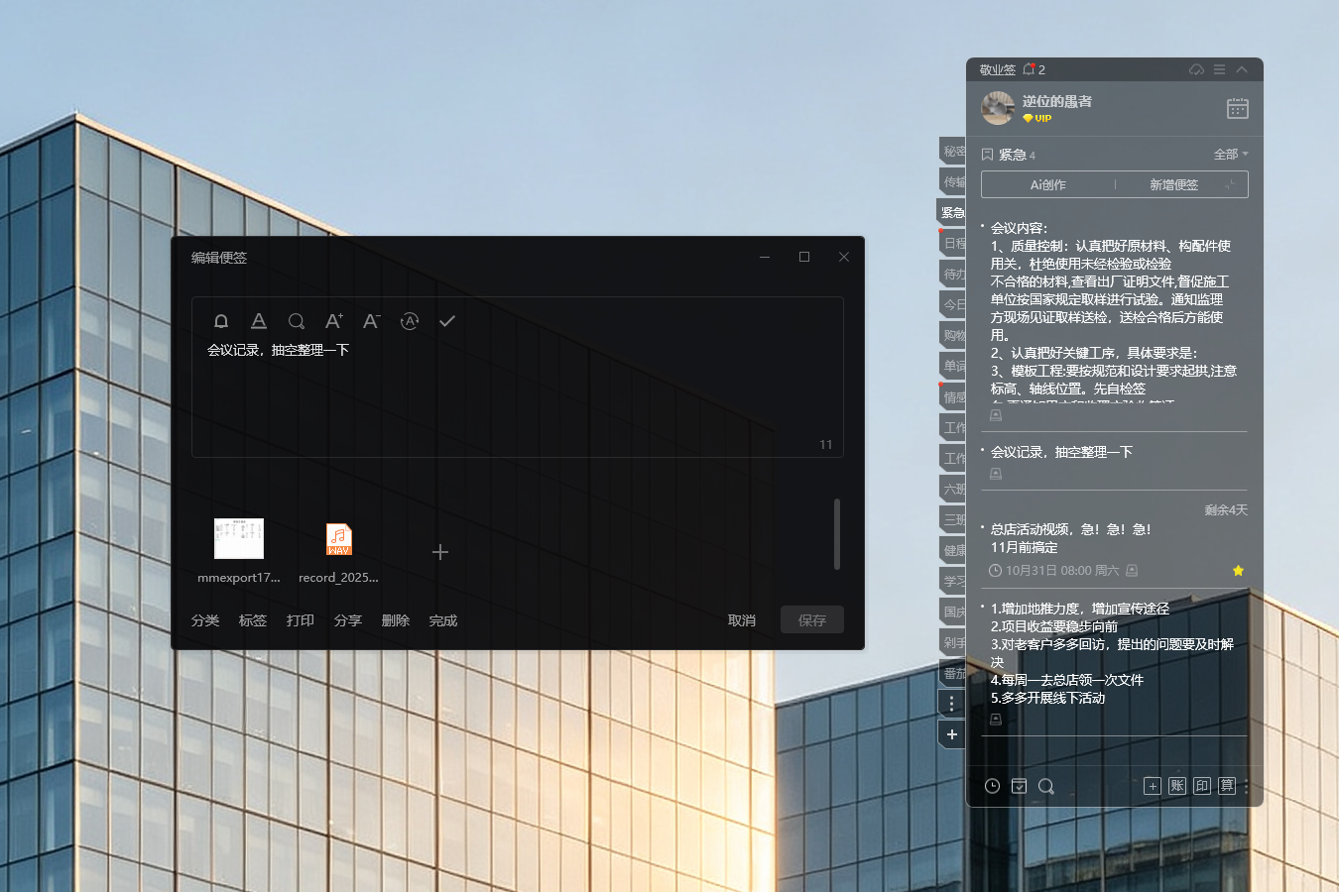The height and width of the screenshot is (892, 1339).
Task: Save the note with 保存 button
Action: (x=812, y=620)
